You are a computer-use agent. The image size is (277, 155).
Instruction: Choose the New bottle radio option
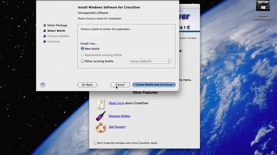(x=82, y=49)
